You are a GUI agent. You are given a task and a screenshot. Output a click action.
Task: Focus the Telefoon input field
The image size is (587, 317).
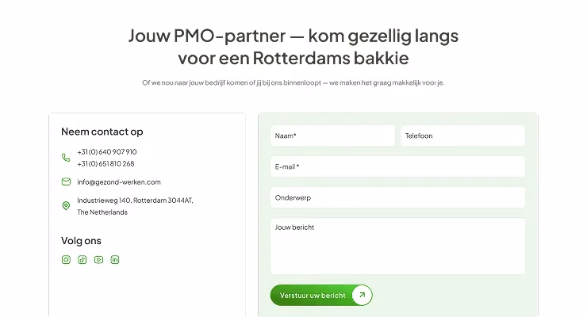click(x=462, y=136)
